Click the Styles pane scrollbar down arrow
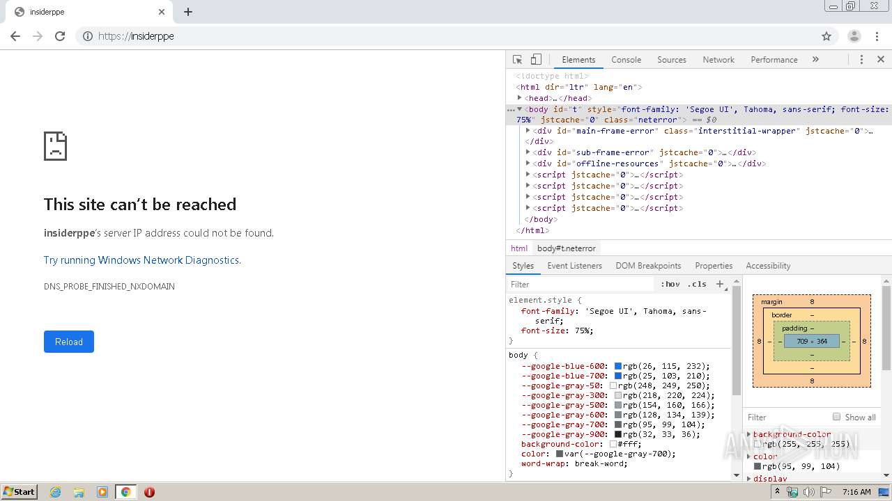The width and height of the screenshot is (892, 501). pos(737,475)
